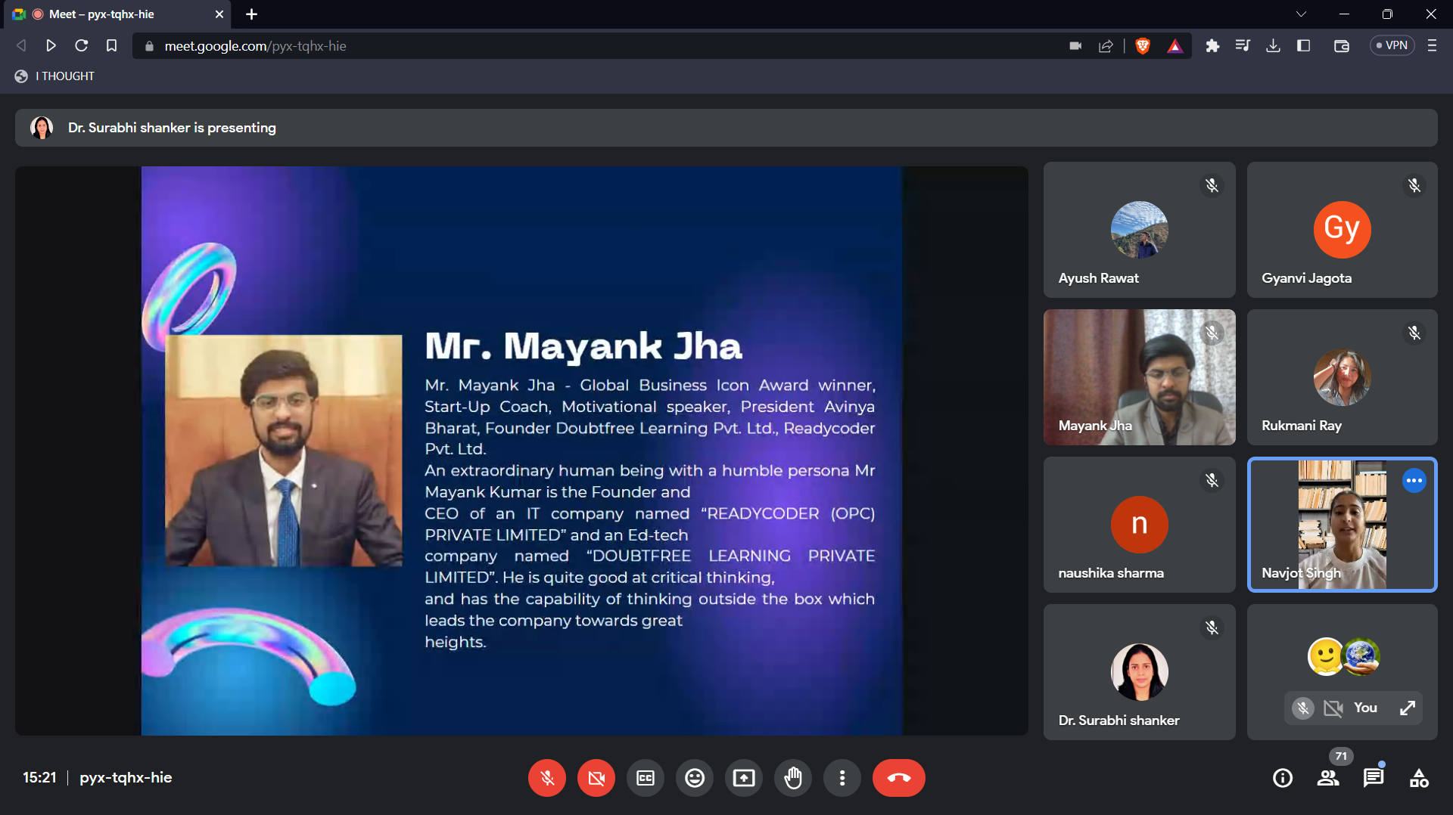Open tab search dropdown arrow
This screenshot has width=1453, height=815.
point(1301,14)
